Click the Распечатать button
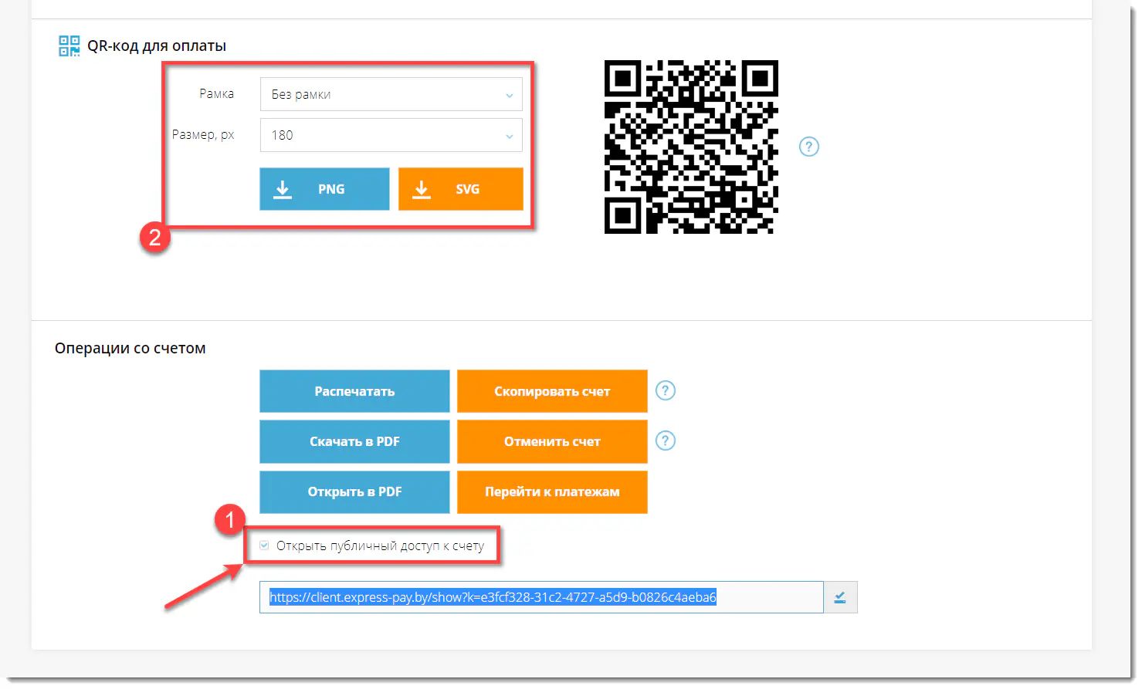This screenshot has width=1142, height=689. (354, 390)
